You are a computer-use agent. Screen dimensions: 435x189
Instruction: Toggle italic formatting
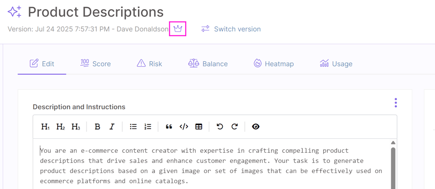(x=112, y=127)
